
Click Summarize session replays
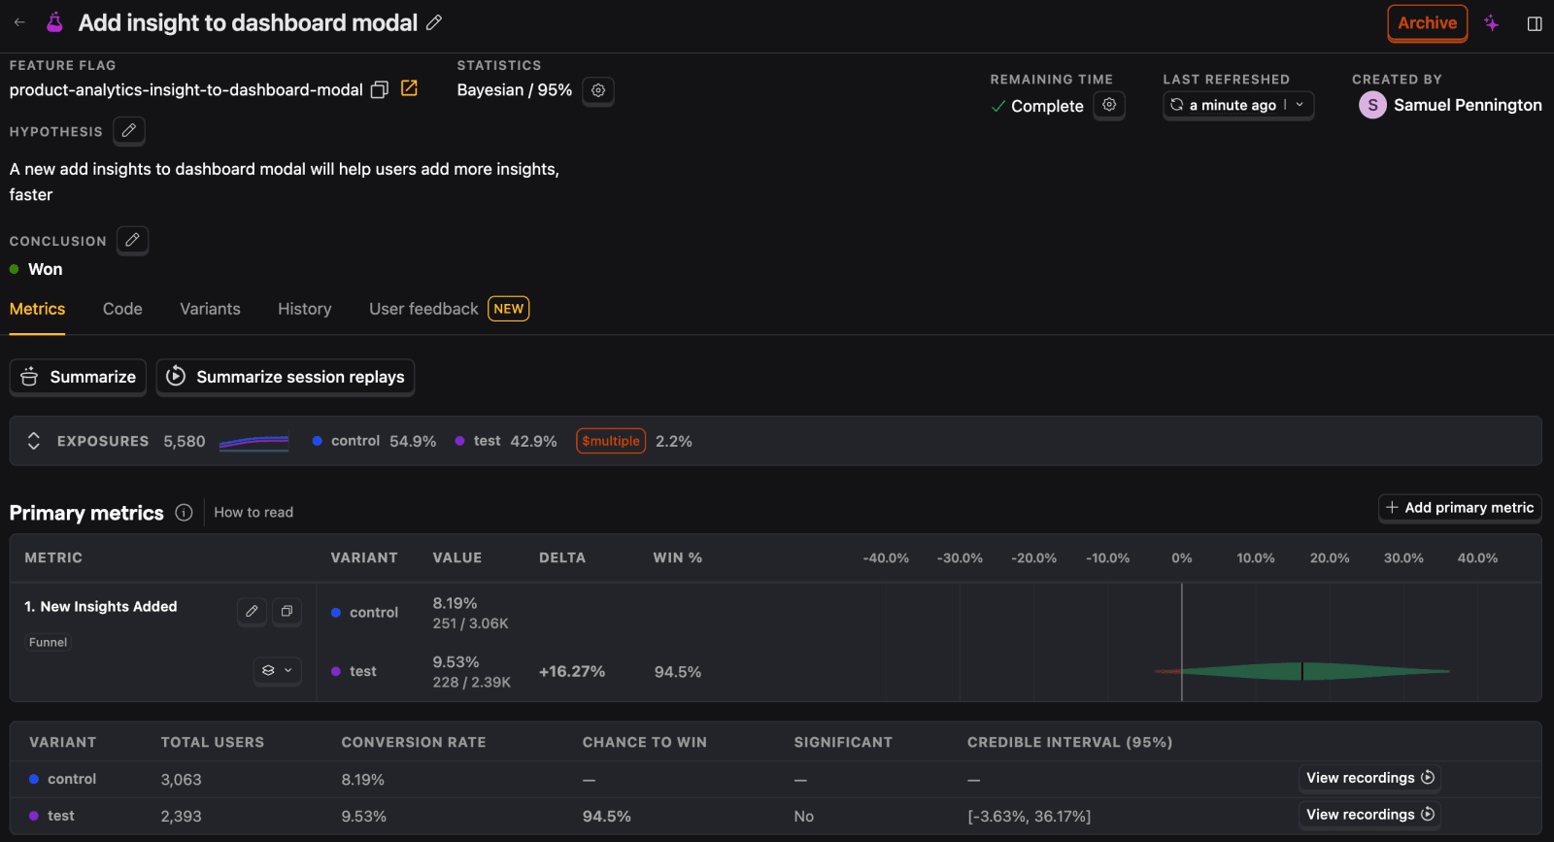286,377
